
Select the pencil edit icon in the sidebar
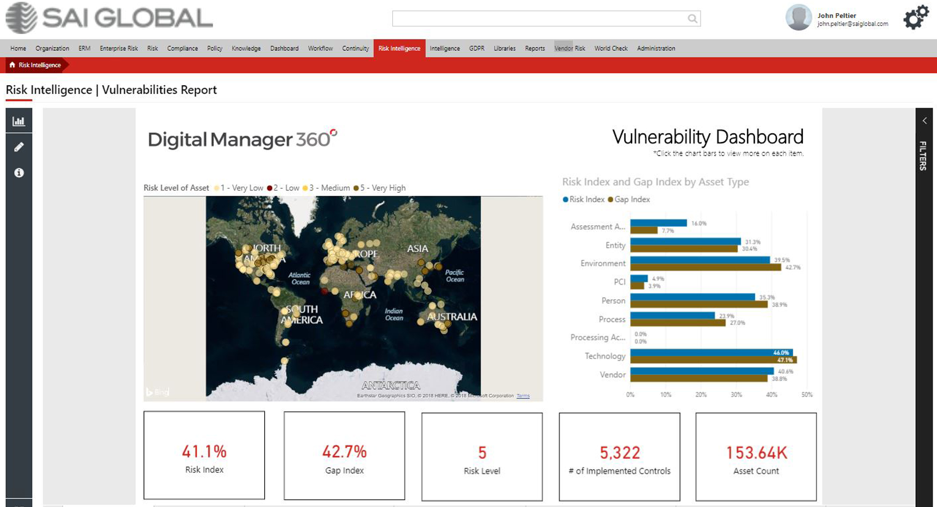(x=19, y=147)
